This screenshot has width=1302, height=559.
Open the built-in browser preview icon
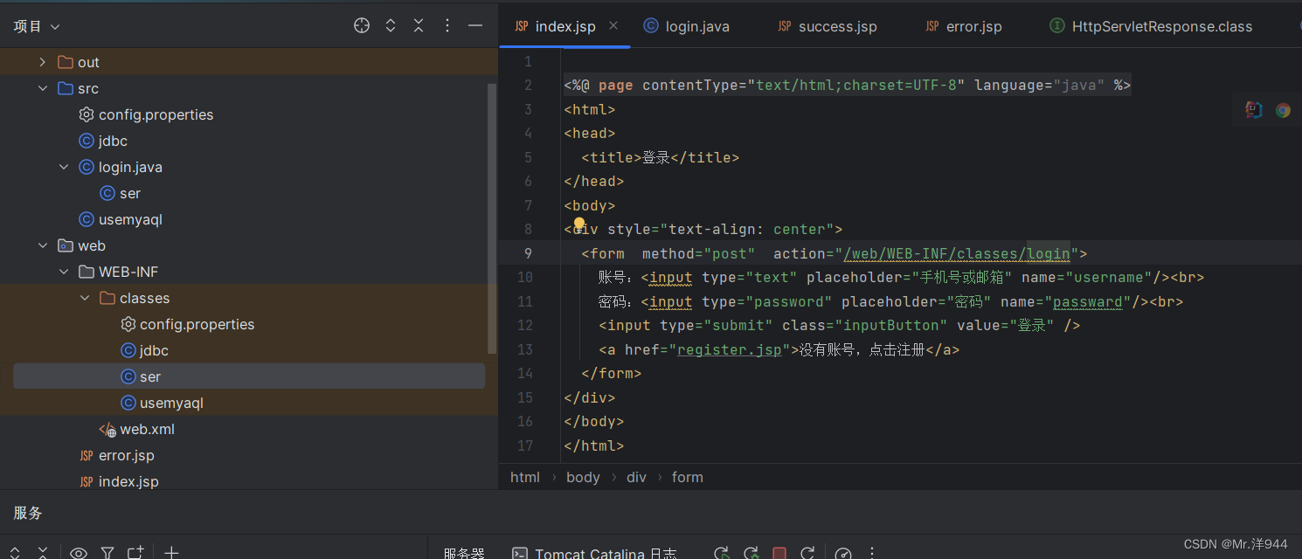[1252, 110]
